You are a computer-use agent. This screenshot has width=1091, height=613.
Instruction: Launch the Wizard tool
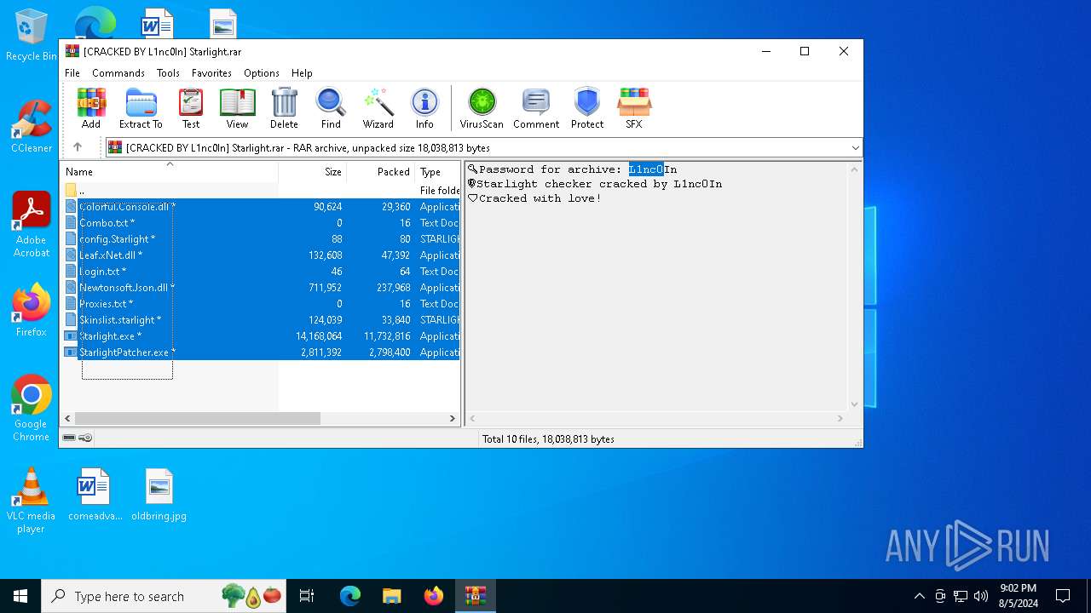(x=378, y=108)
